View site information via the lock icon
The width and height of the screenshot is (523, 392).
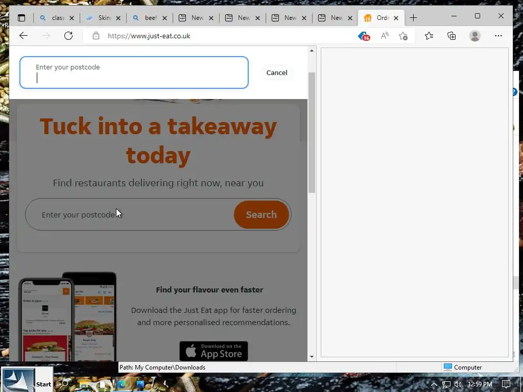point(96,36)
